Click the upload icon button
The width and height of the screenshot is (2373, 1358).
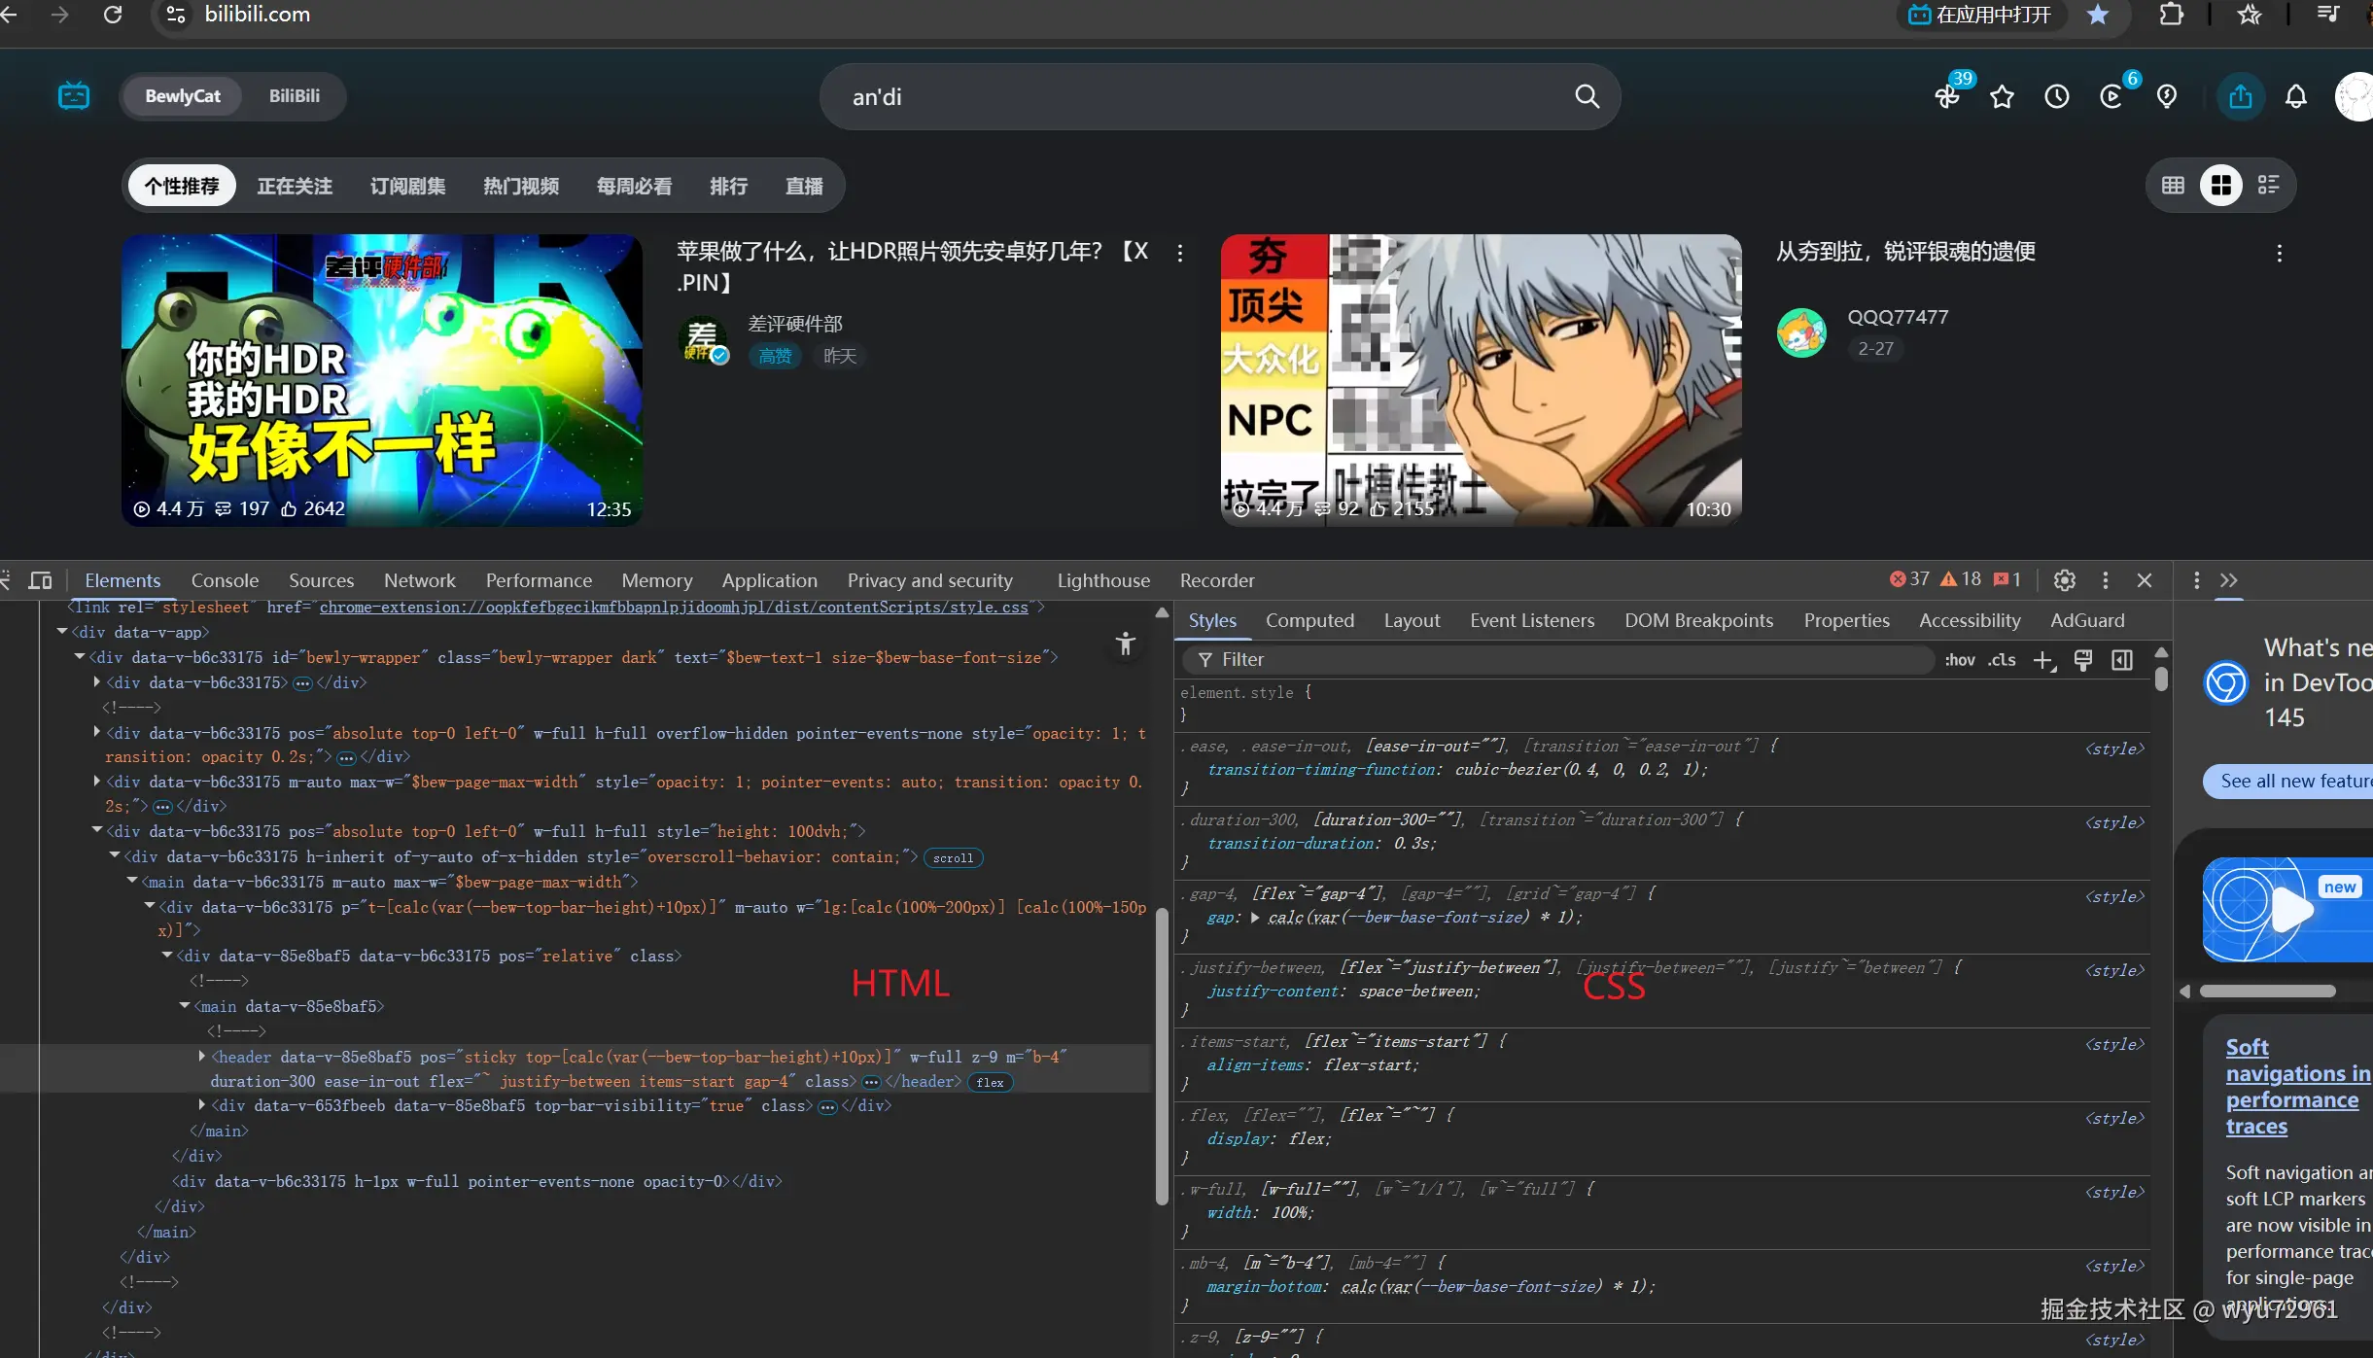(x=2240, y=96)
